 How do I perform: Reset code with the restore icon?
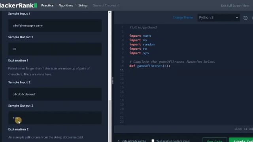[x=245, y=18]
